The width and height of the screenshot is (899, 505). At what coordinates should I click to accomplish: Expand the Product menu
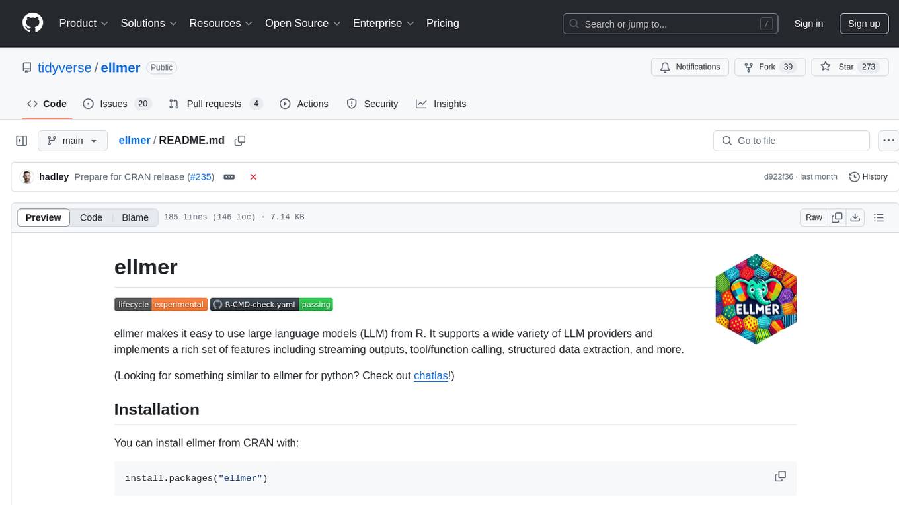84,23
